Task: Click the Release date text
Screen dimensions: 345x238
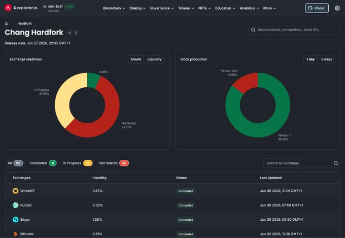Action: (x=38, y=43)
